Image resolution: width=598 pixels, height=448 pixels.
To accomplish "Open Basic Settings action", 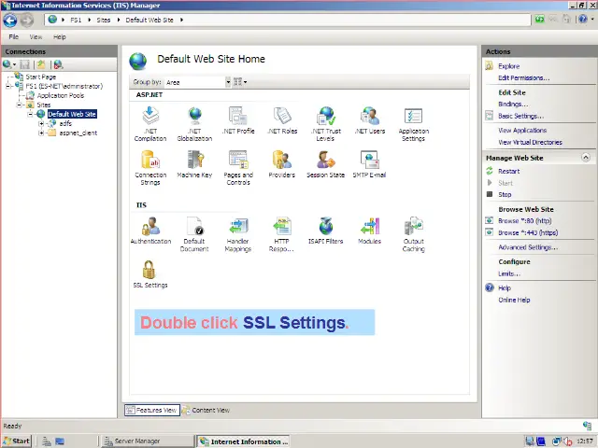I will click(x=521, y=116).
